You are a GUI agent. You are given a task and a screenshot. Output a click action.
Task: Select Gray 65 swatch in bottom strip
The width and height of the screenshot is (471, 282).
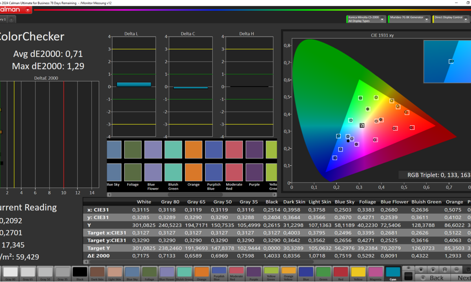(27, 274)
